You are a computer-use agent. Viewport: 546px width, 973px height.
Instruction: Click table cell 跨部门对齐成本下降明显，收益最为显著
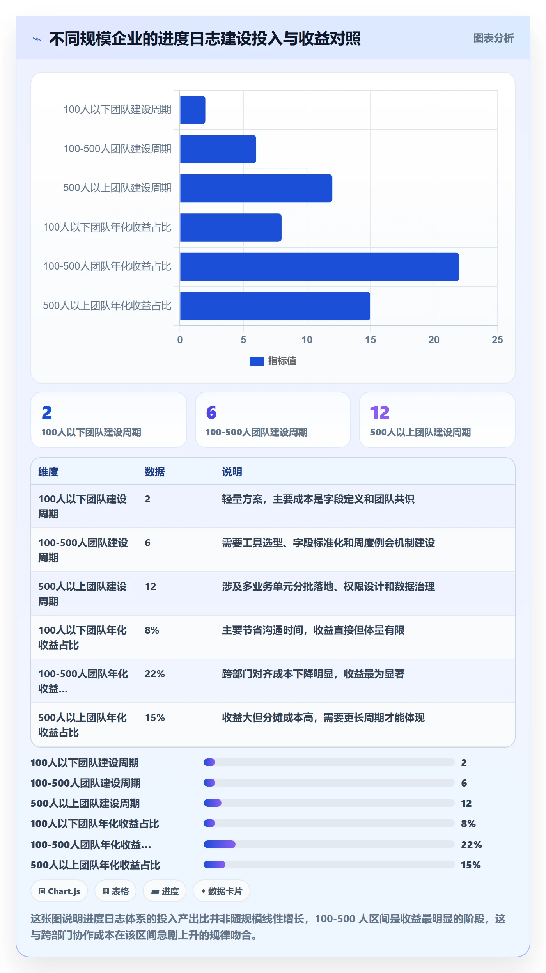(x=313, y=674)
